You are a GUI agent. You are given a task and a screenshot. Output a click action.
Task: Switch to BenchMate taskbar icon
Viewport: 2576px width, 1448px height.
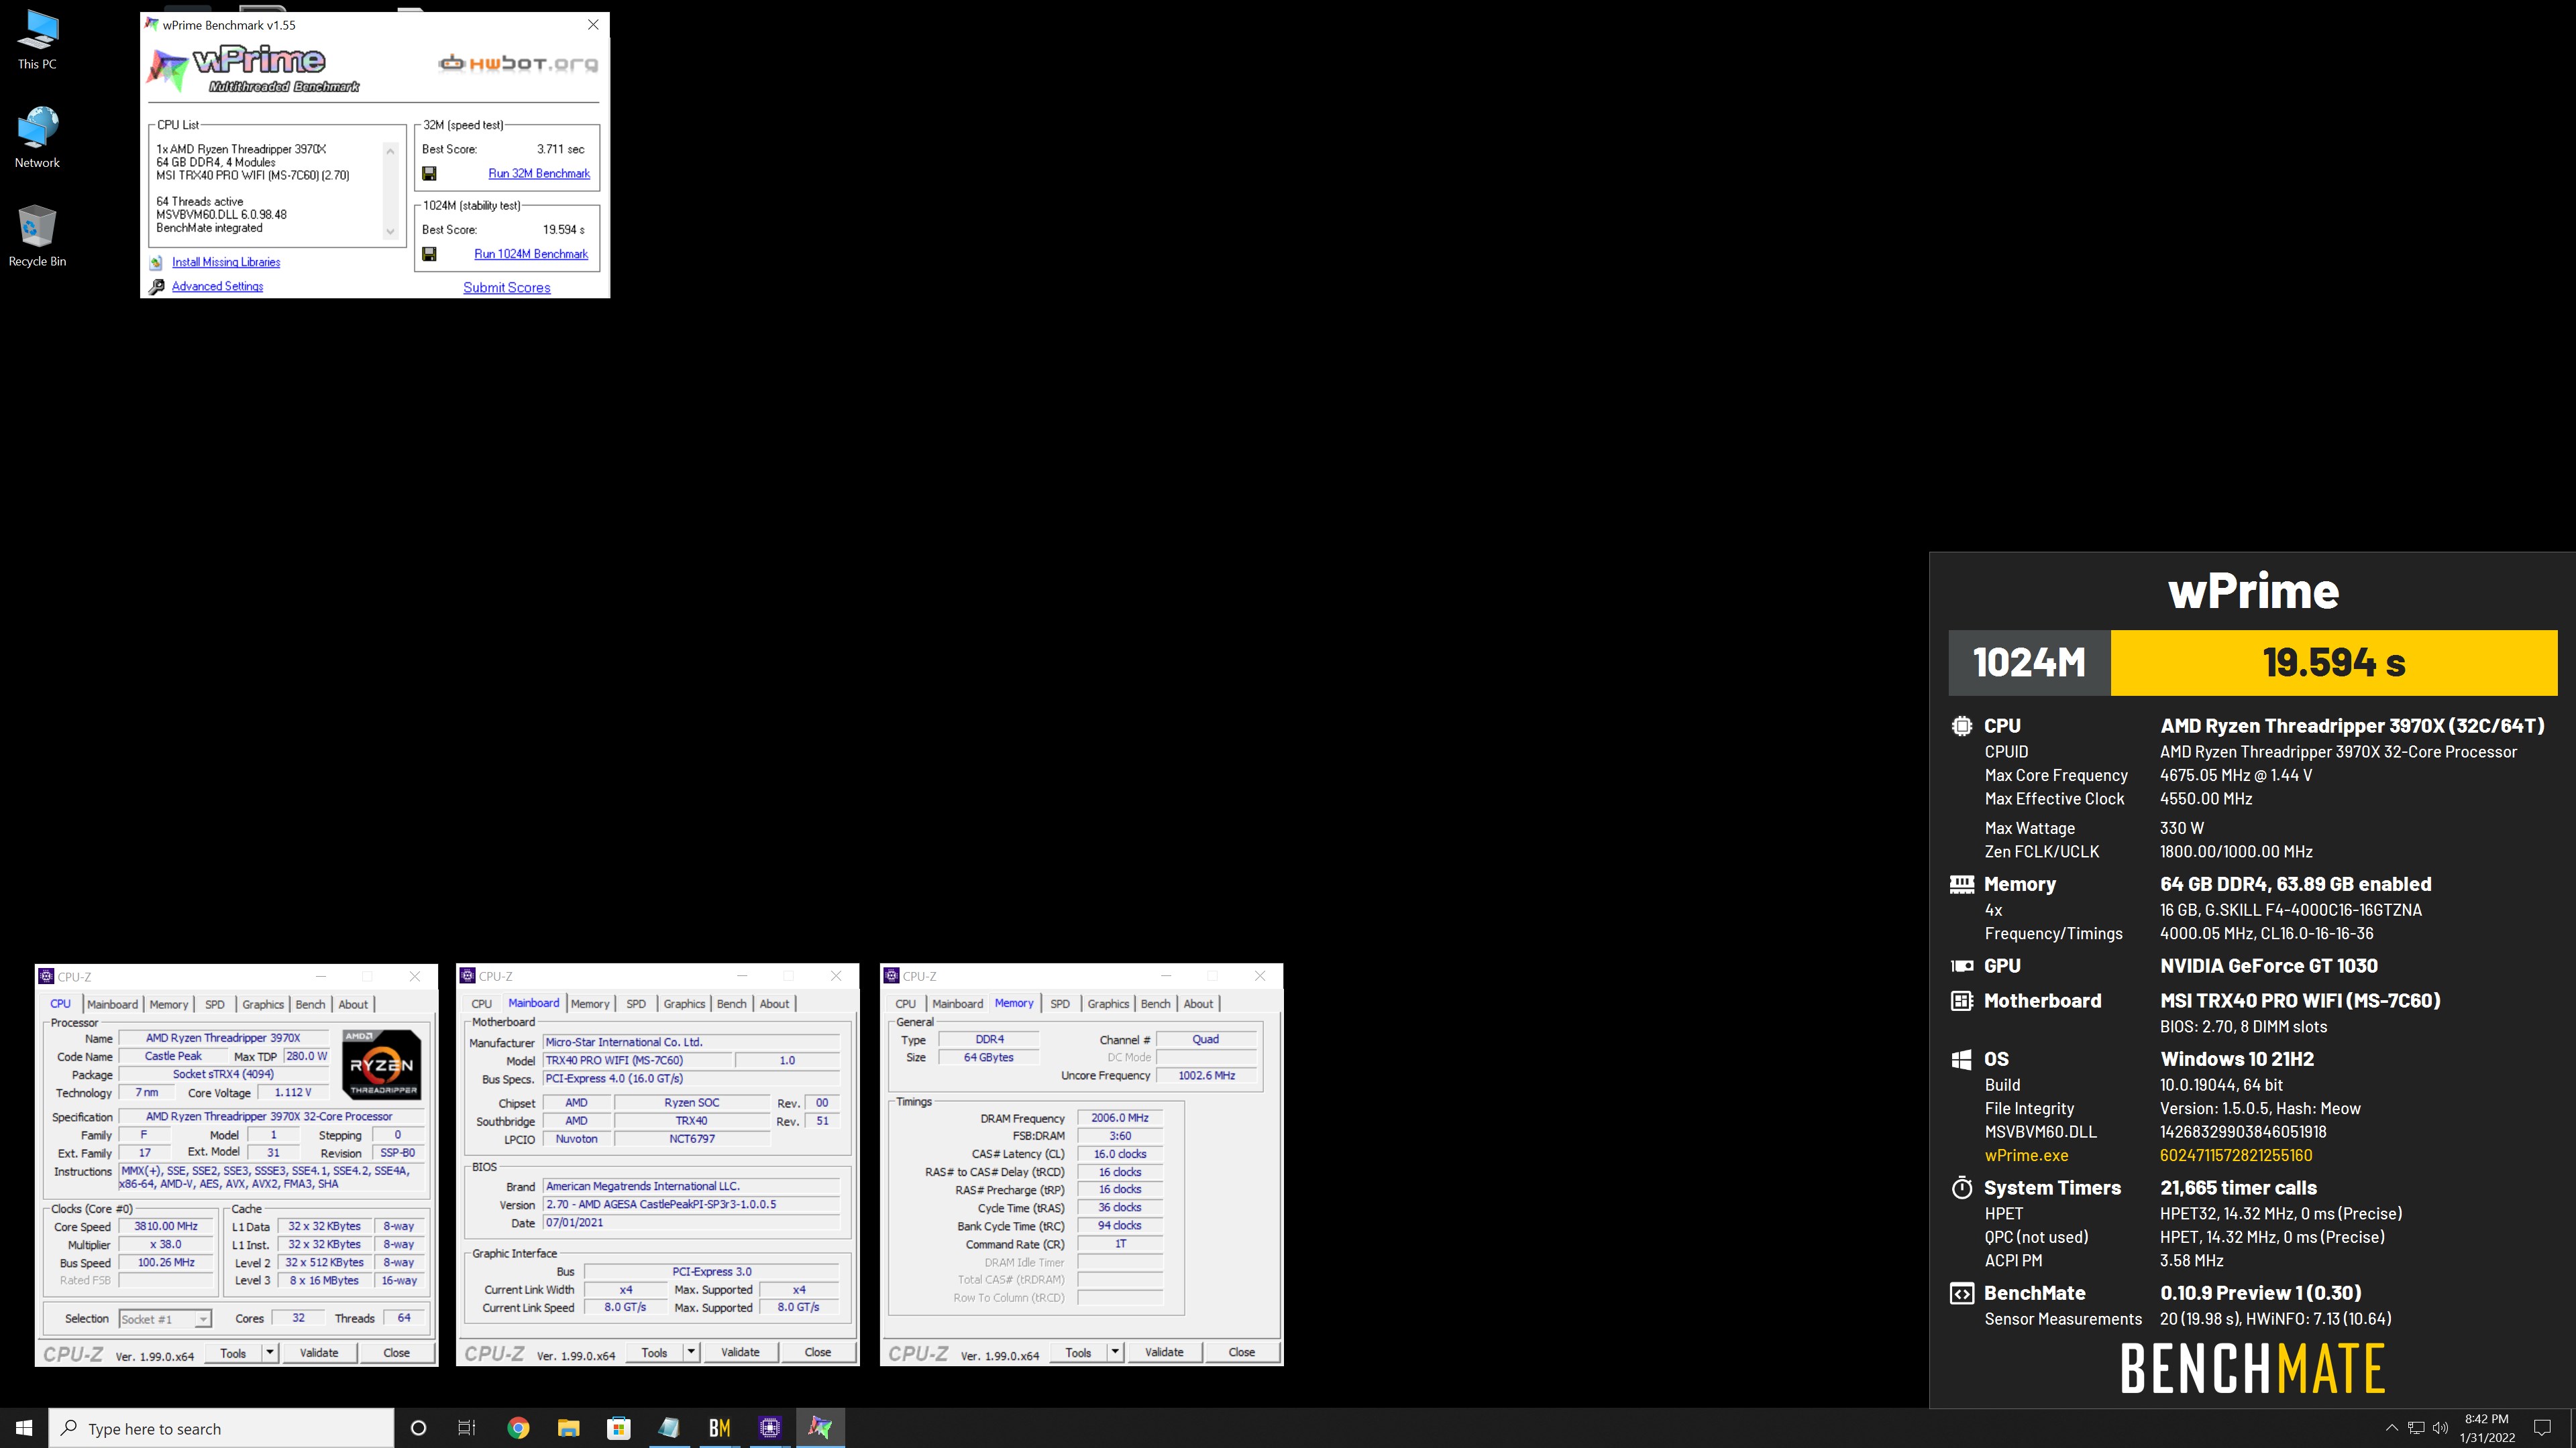pos(719,1428)
